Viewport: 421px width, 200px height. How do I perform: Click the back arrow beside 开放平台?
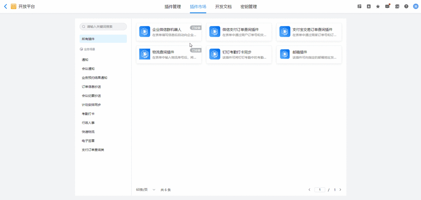6,7
